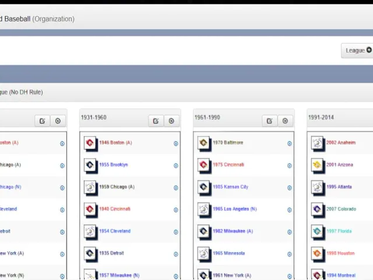Click the 2001 Arizona team logo
373x280 pixels.
317,165
